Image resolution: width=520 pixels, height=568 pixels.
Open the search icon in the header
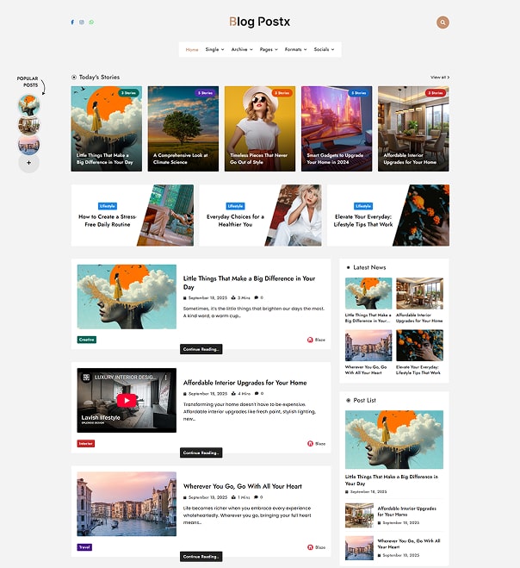[443, 22]
